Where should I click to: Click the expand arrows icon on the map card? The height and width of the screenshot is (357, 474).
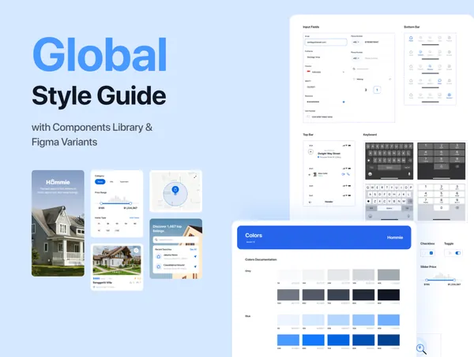[196, 175]
